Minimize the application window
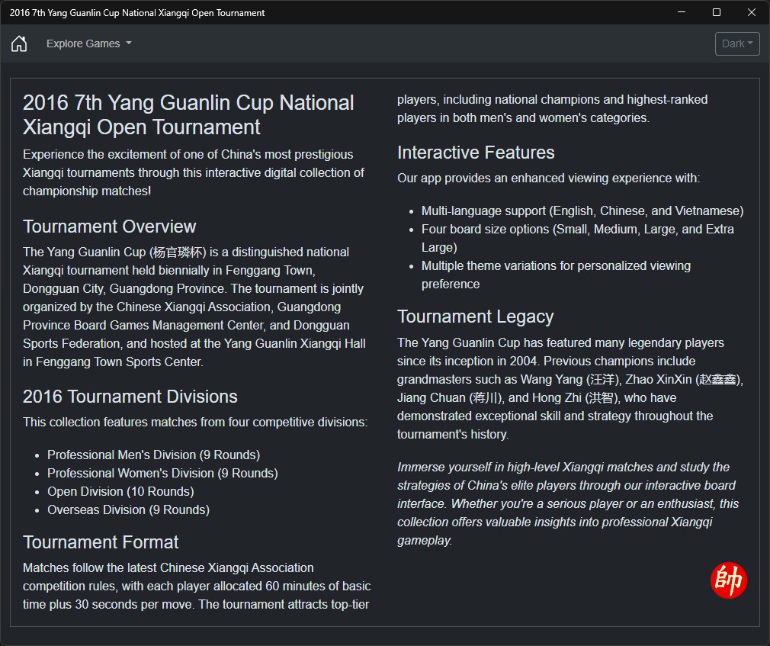770x646 pixels. [x=681, y=12]
